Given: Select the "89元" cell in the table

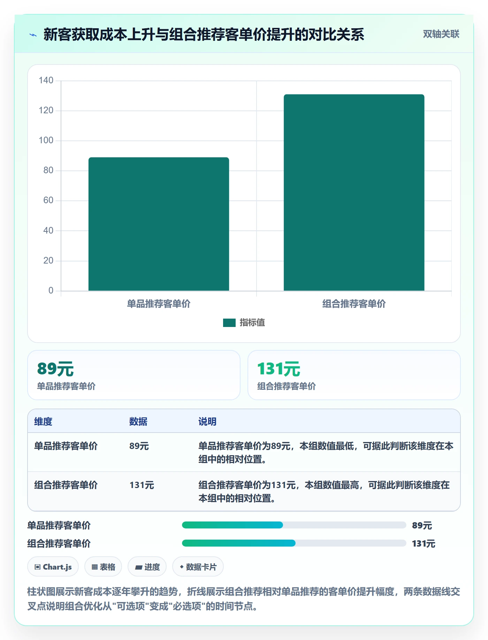Looking at the screenshot, I should pos(139,446).
